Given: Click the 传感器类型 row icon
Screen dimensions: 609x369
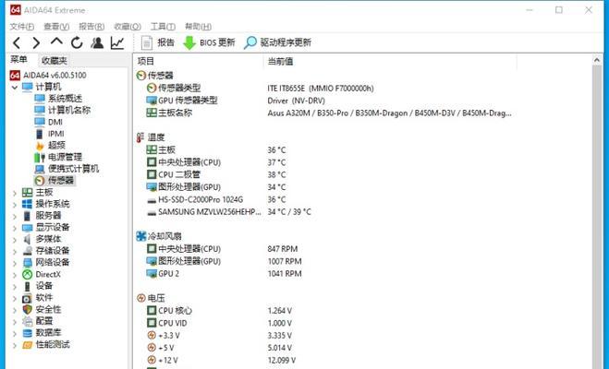Looking at the screenshot, I should 151,88.
